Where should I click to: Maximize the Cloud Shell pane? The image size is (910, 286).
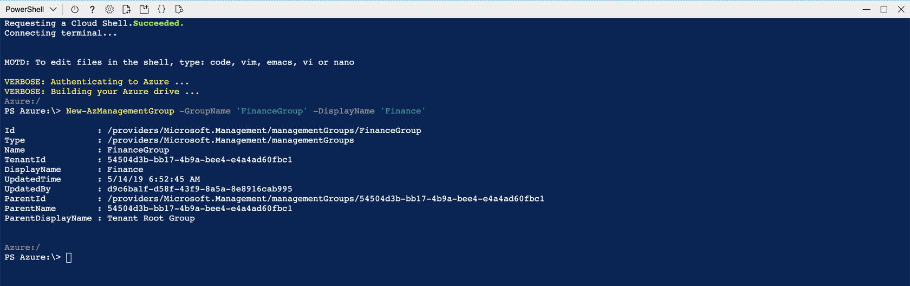coord(883,9)
